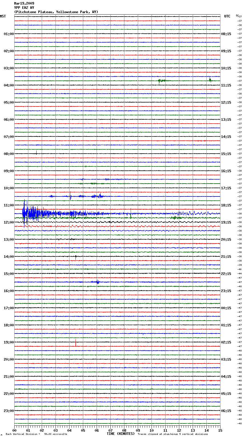243x438 pixels.
Task: Select the 05:00 MST row label
Action: click(9, 103)
